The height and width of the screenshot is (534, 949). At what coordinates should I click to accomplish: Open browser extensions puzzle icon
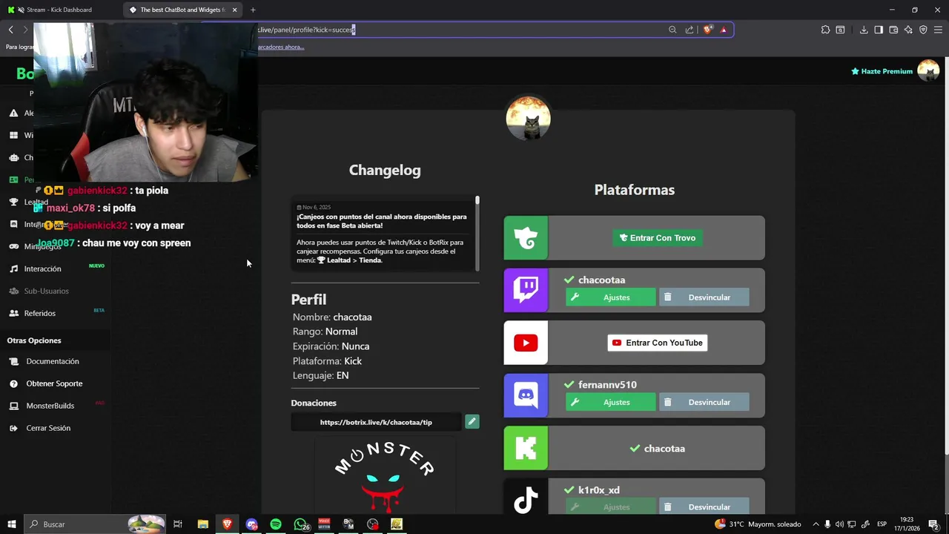(825, 30)
